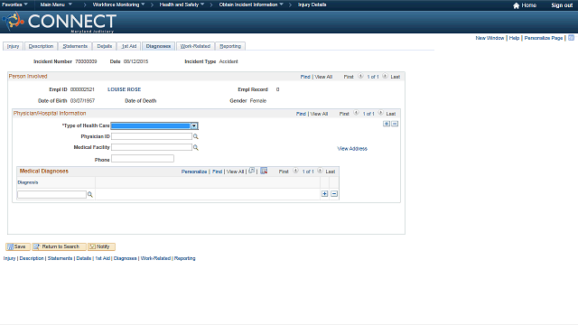Click the bottom Details page link
Screen dimensions: 578x325
[x=84, y=258]
